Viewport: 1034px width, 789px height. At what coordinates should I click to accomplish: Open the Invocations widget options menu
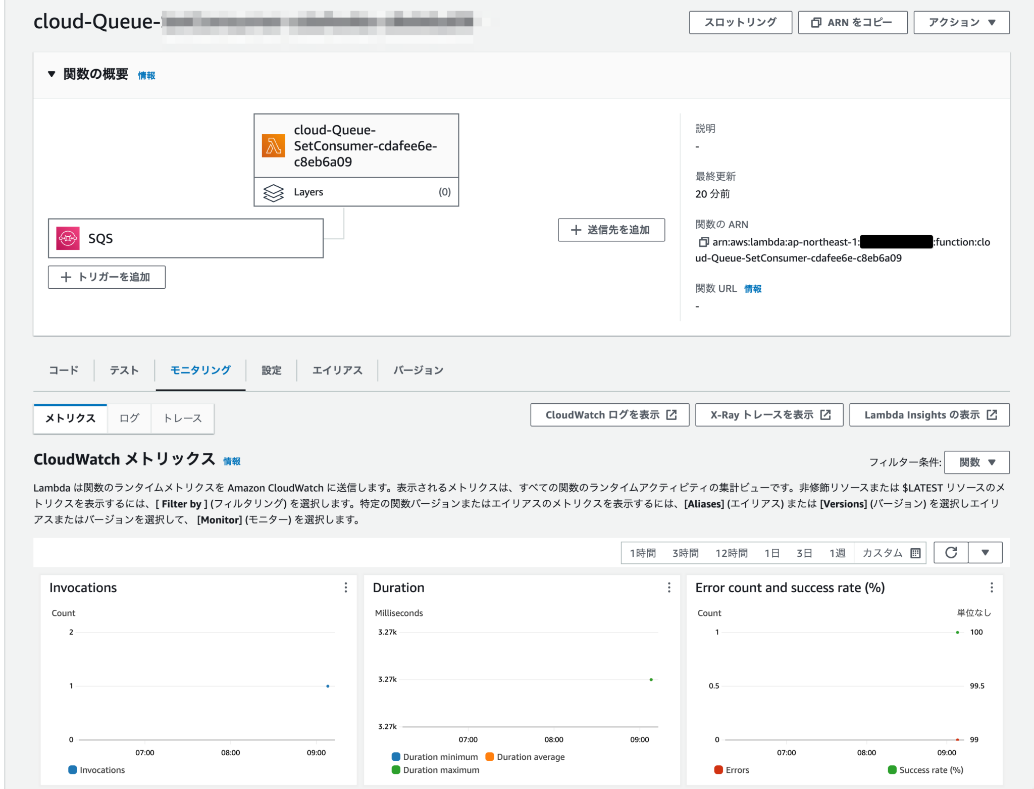pyautogui.click(x=346, y=588)
